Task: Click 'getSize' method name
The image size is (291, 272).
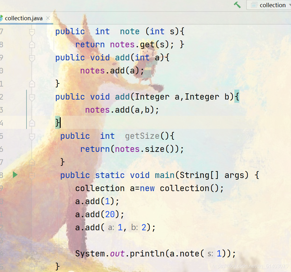Action: pos(142,136)
